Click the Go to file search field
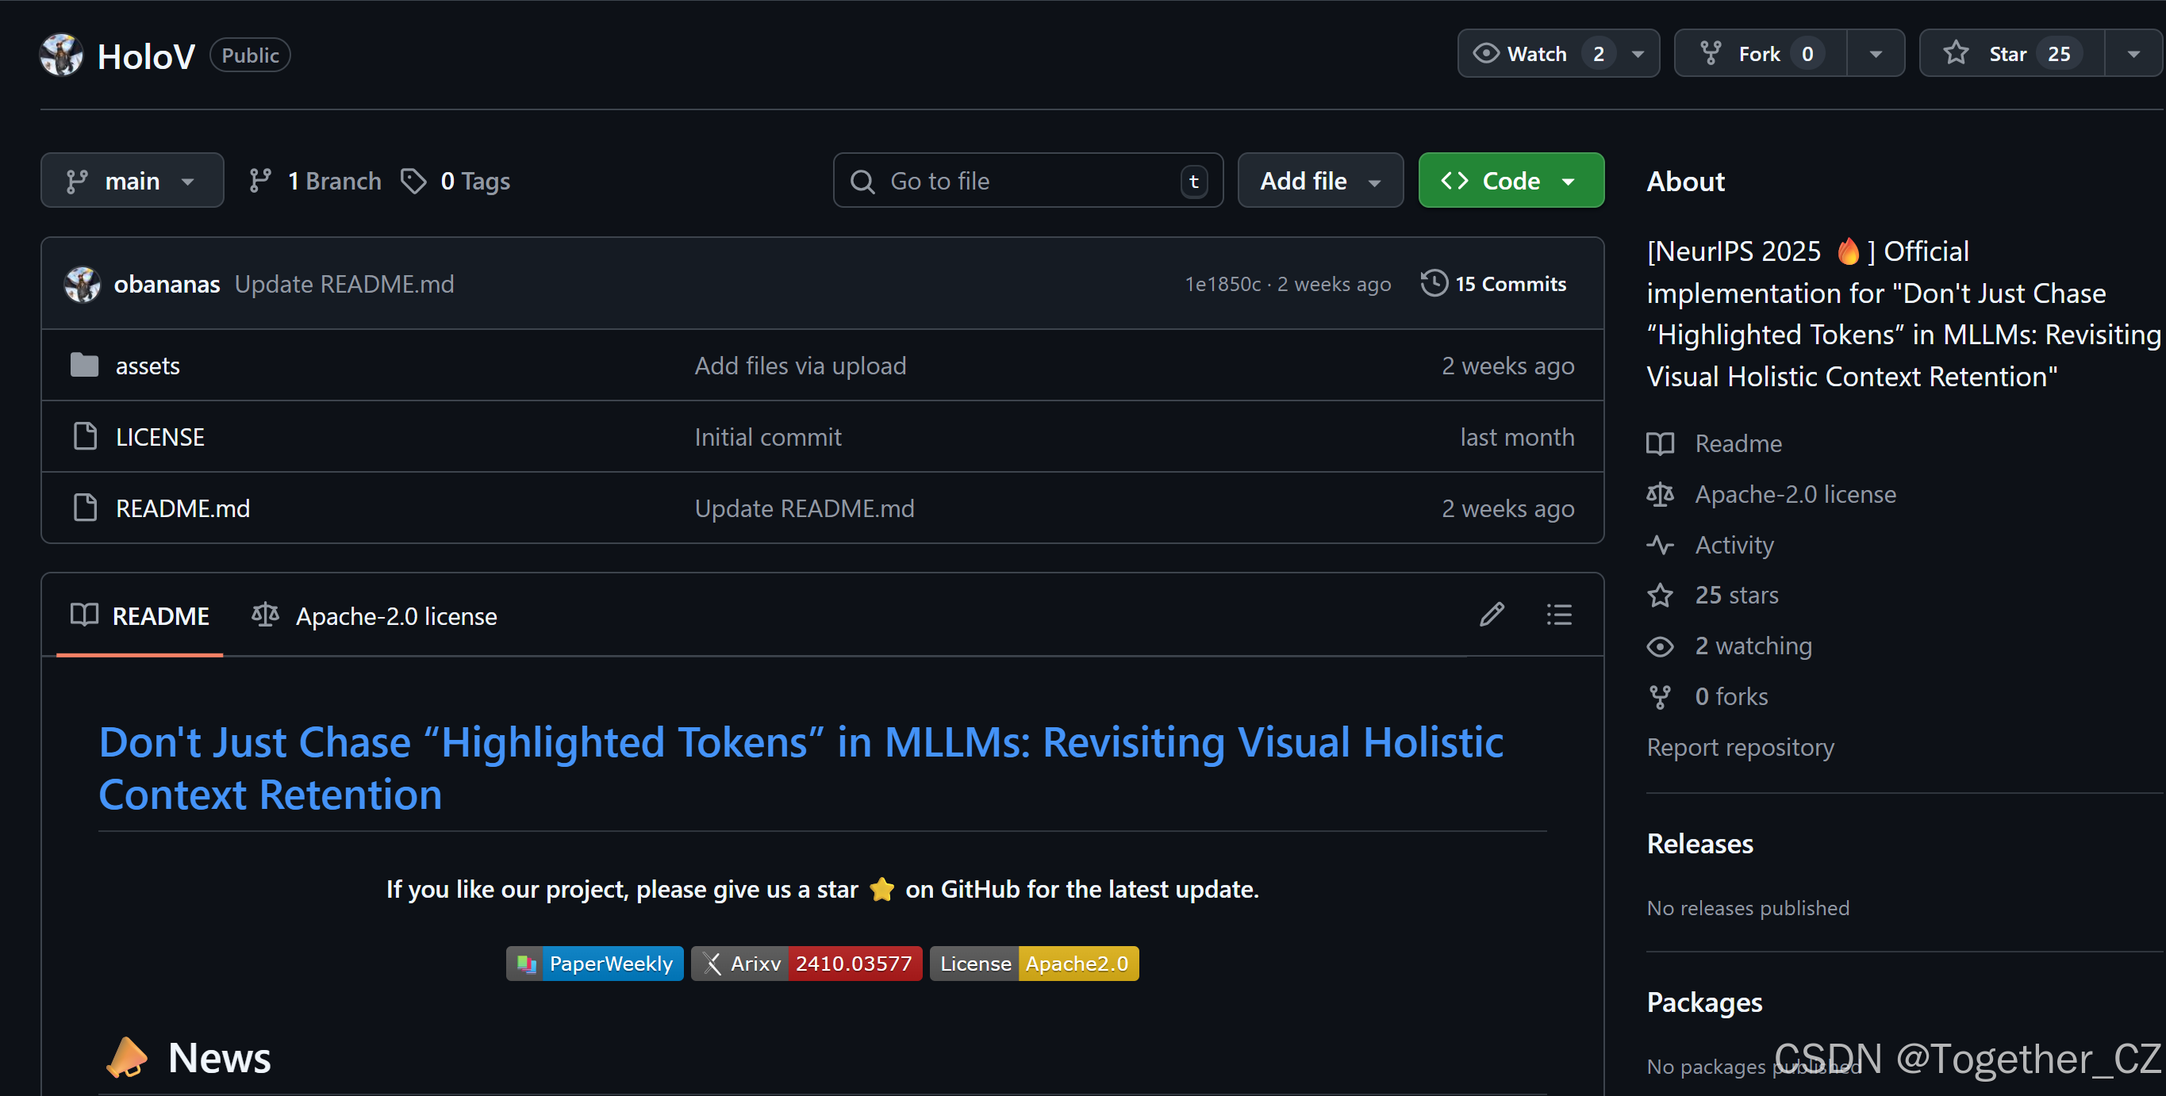The width and height of the screenshot is (2166, 1096). pyautogui.click(x=1027, y=180)
